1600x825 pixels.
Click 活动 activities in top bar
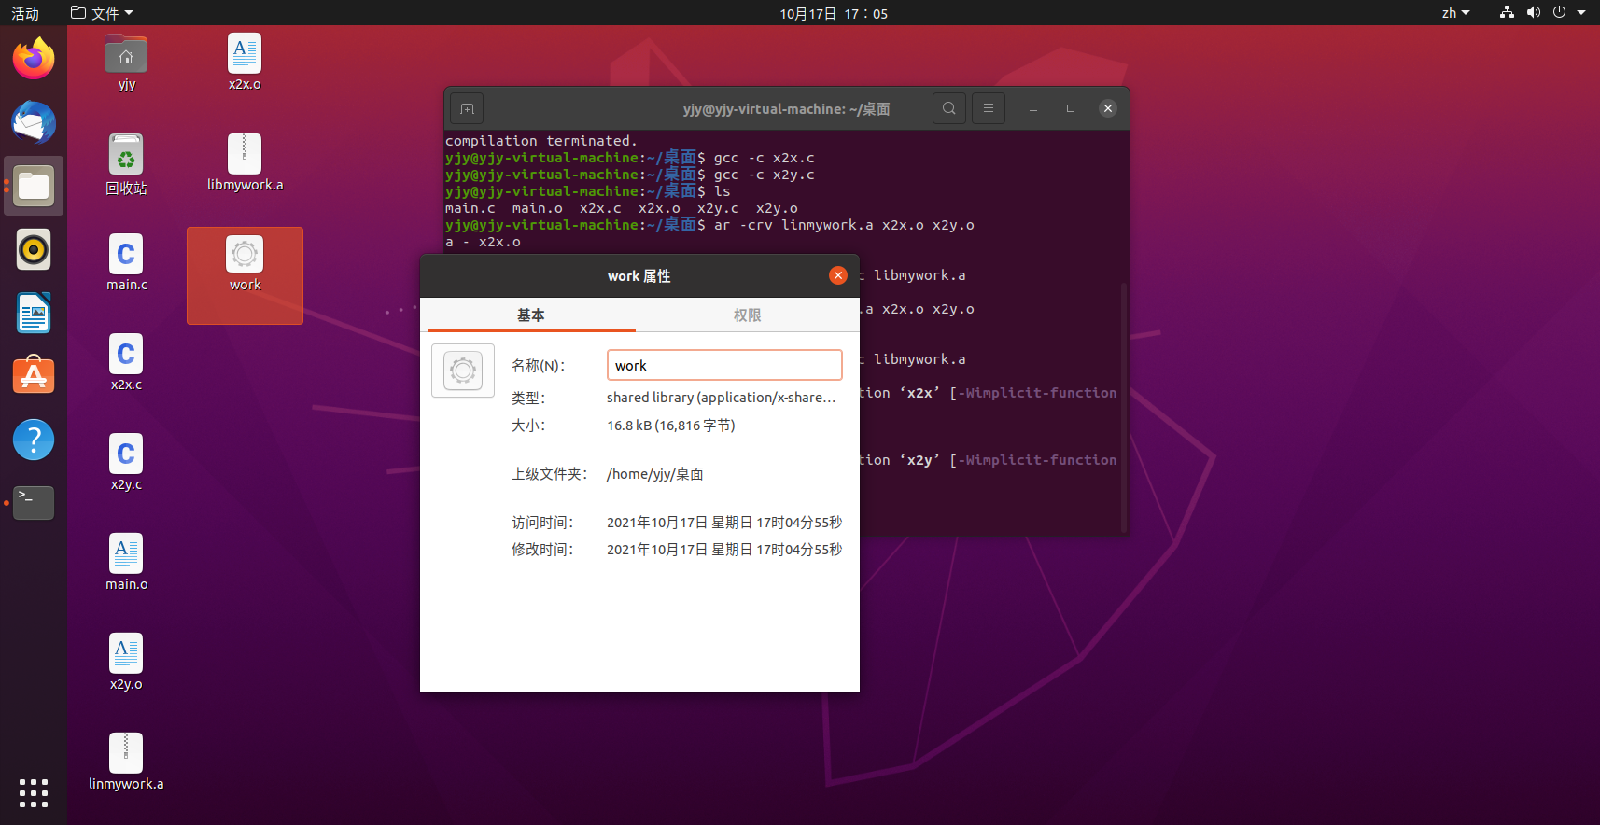25,13
